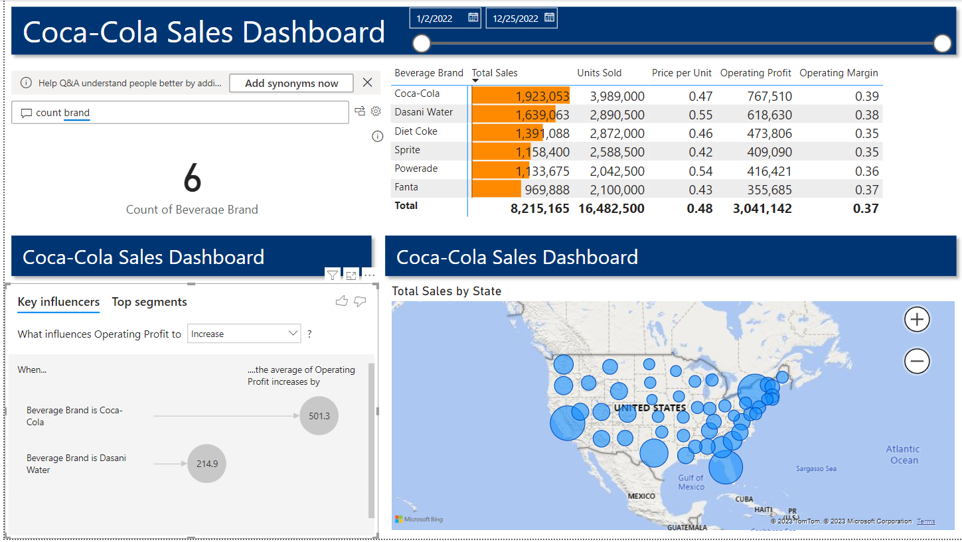Click the 3,041,142 total profit value

coord(762,208)
